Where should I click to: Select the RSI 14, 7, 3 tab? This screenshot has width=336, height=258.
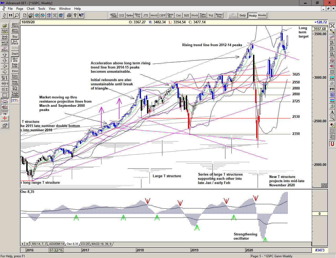[39, 244]
